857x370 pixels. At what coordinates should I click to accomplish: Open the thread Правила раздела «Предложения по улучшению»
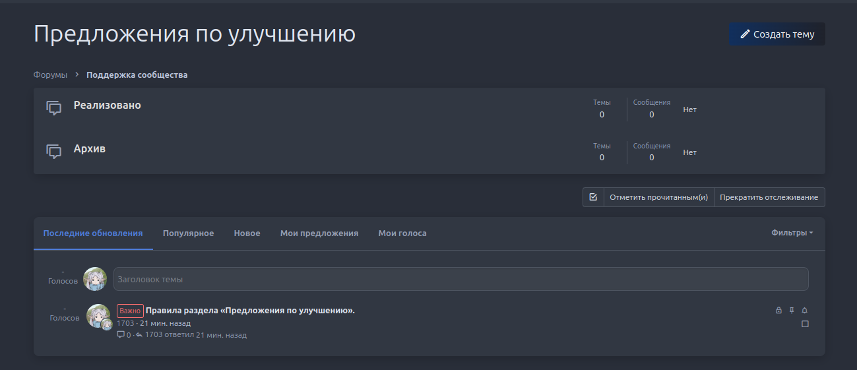pos(250,311)
